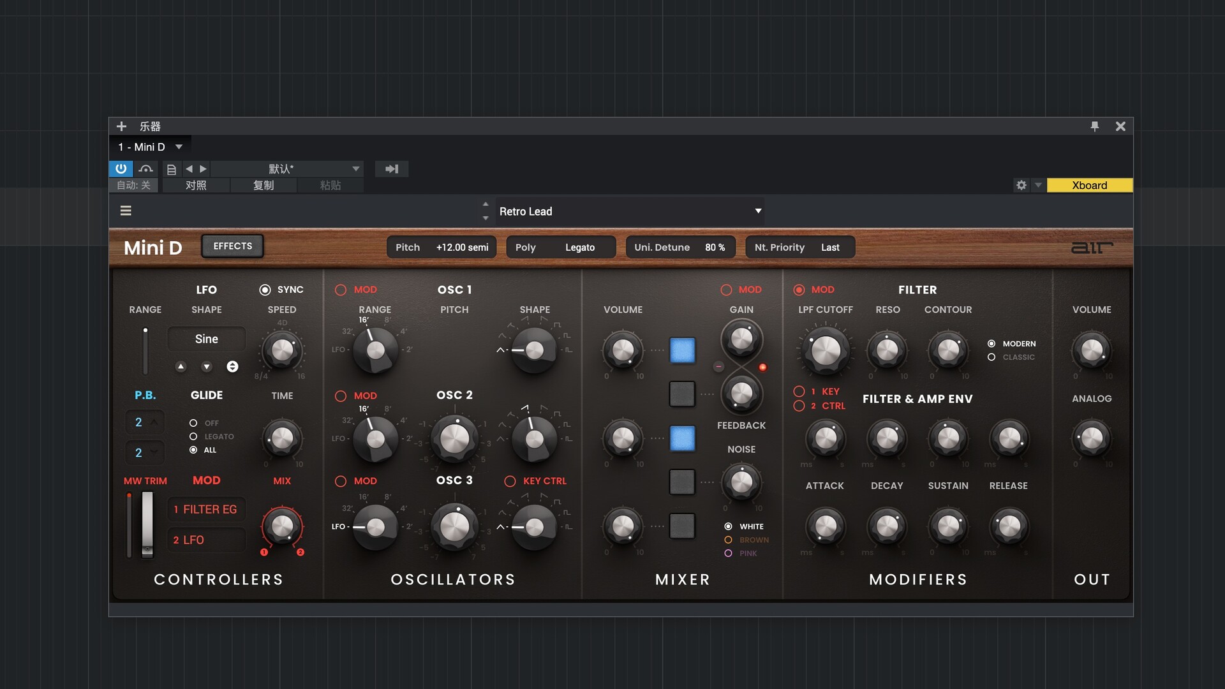This screenshot has height=689, width=1225.
Task: Click the Xboard button
Action: pyautogui.click(x=1089, y=185)
